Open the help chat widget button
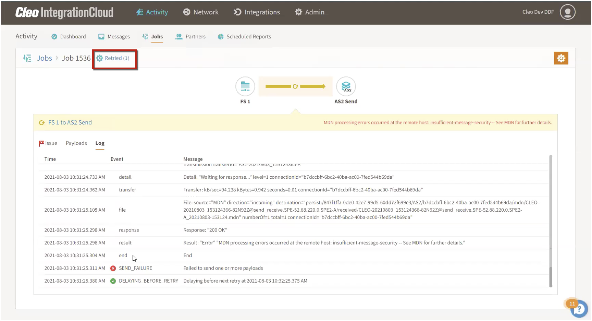Viewport: 592px width, 321px height. point(579,308)
